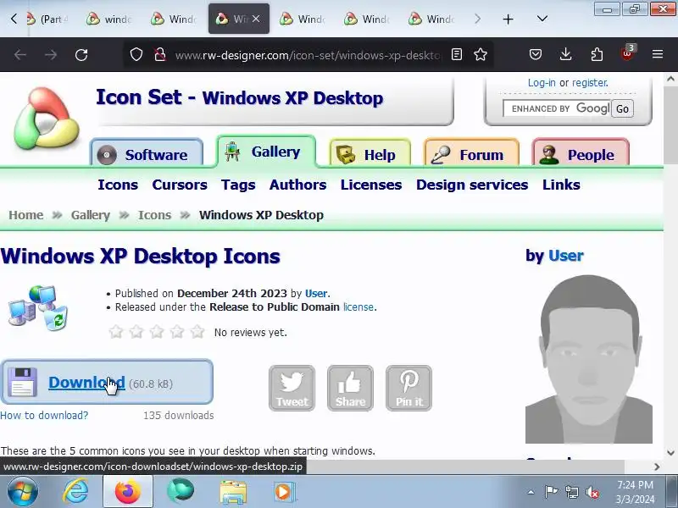The width and height of the screenshot is (678, 508).
Task: Click the page vertical scrollbar thumb
Action: pos(670,125)
